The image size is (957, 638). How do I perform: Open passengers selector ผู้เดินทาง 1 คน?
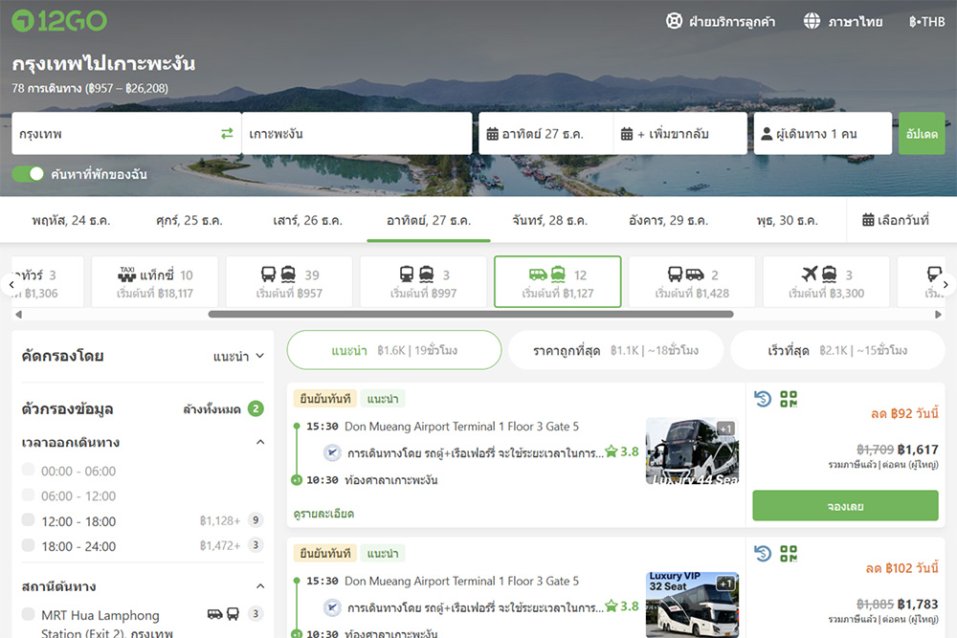(x=823, y=133)
